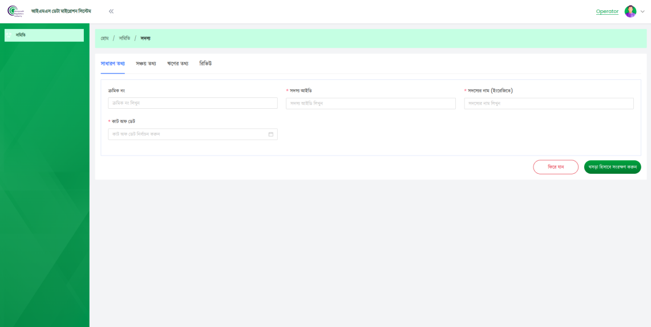Viewport: 651px width, 327px height.
Task: Click the Operator link in header
Action: coord(607,11)
